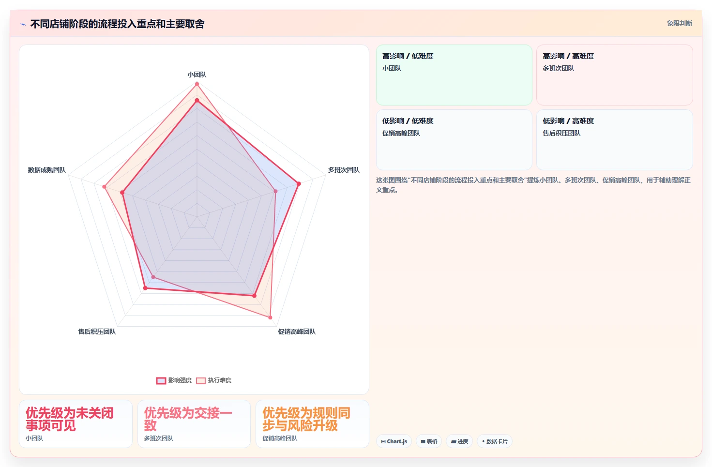
Task: Select the 高影响 / 高难度 quadrant card
Action: (615, 75)
